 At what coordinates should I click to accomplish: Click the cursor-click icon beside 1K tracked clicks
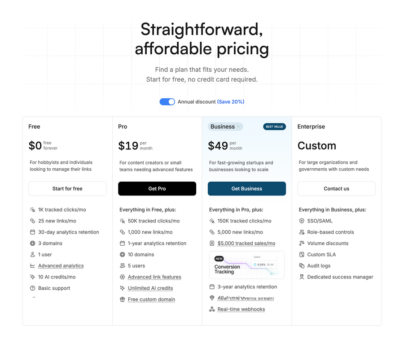click(32, 209)
